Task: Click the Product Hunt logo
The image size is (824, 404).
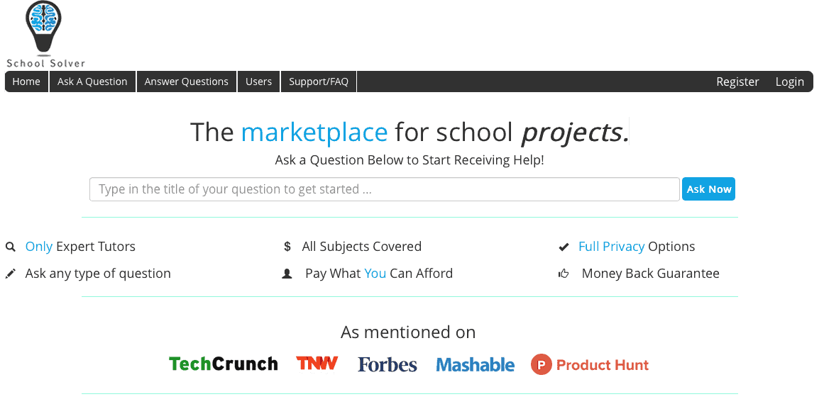Action: pos(590,365)
